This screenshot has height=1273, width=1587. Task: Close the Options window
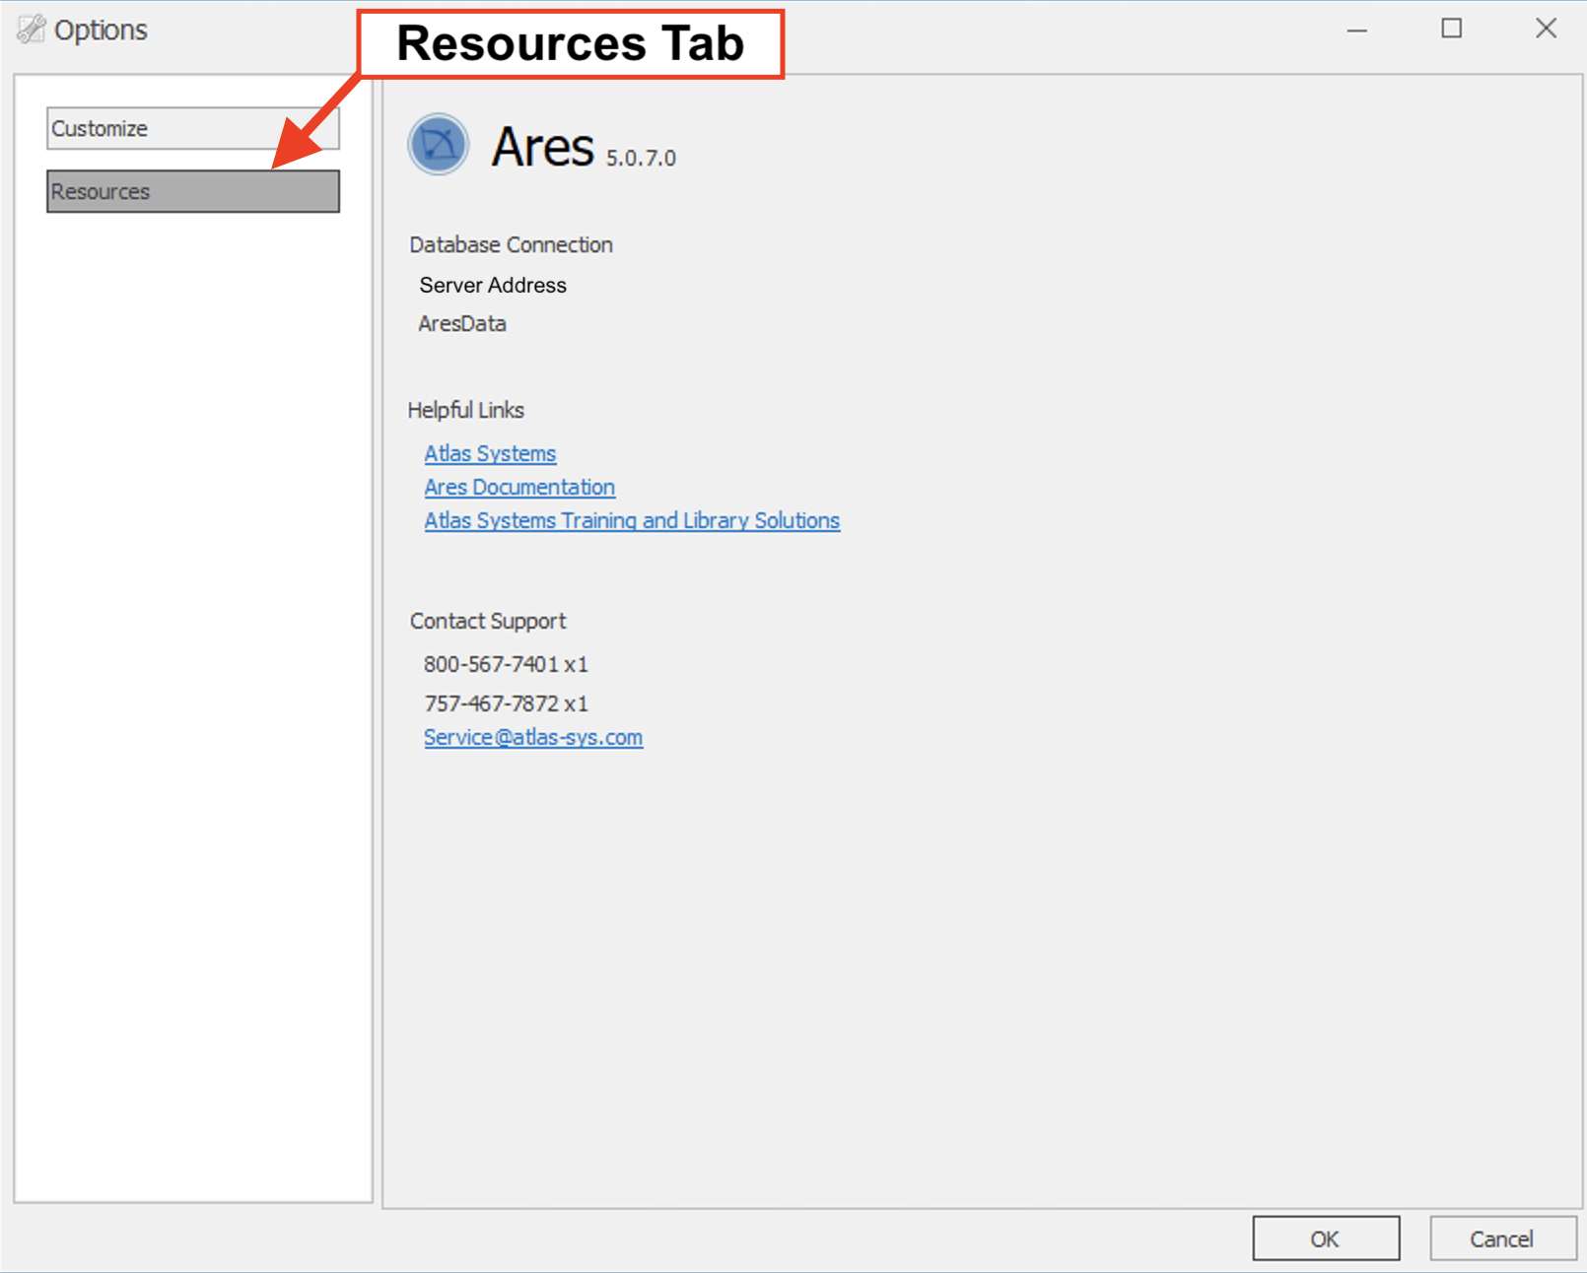(1546, 29)
